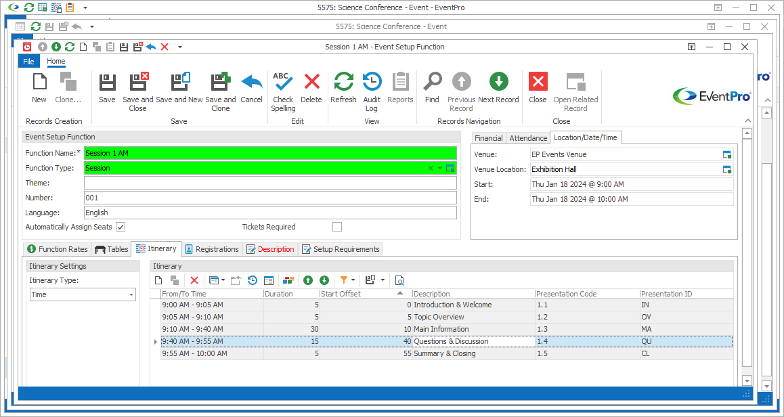Viewport: 784px width, 417px height.
Task: Switch to the Financial tab
Action: (489, 138)
